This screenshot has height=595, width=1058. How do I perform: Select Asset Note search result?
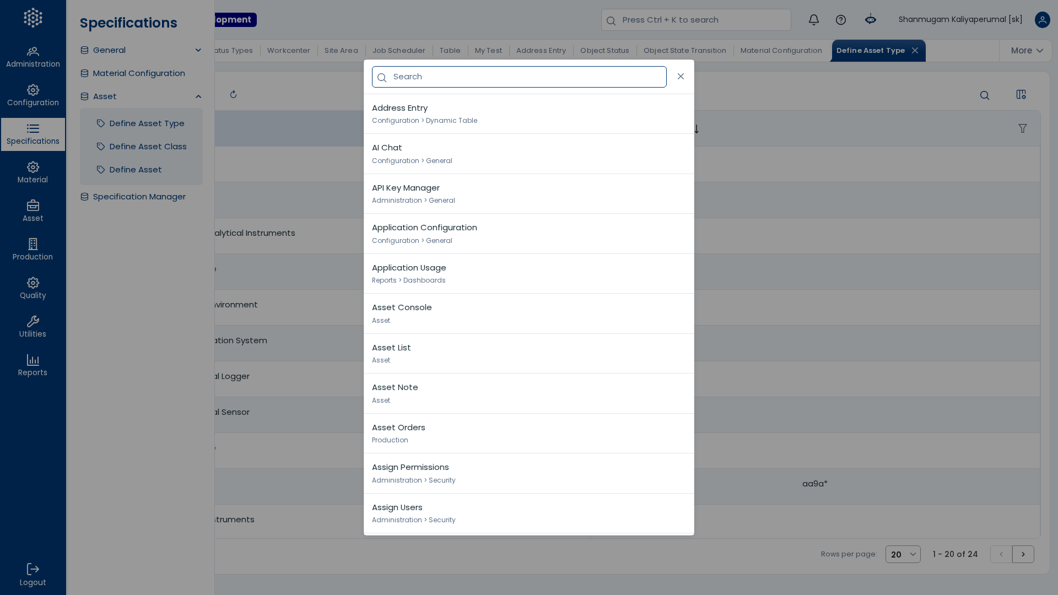[x=529, y=394]
